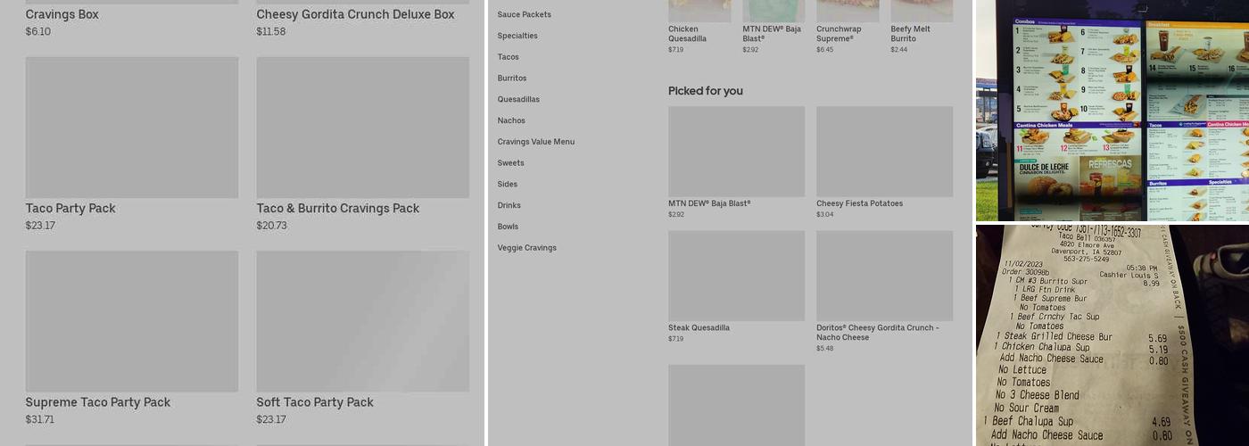Viewport: 1249px width, 446px height.
Task: Click the Supreme Taco Party Pack image
Action: [x=132, y=321]
